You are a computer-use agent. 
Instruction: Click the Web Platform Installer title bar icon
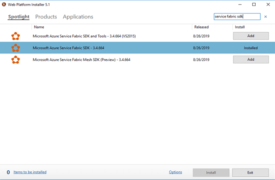click(4, 4)
